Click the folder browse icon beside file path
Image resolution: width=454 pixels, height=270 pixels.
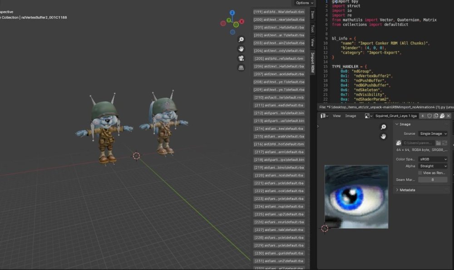pos(439,143)
